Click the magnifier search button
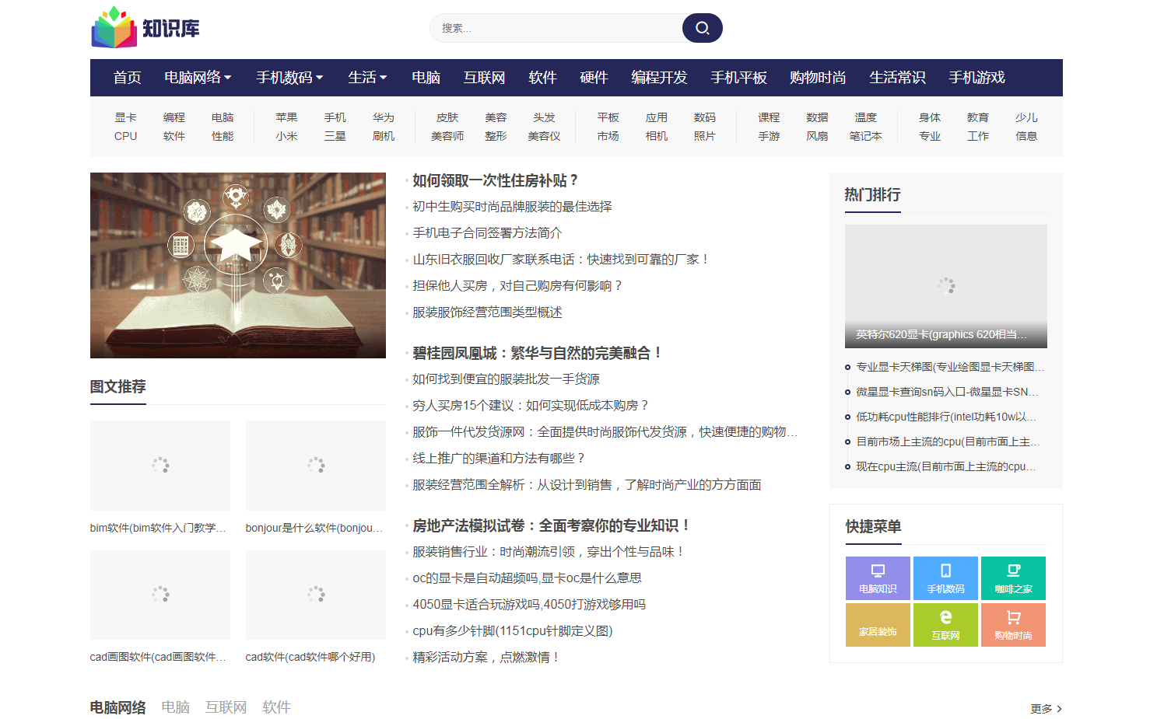Image resolution: width=1150 pixels, height=719 pixels. tap(702, 28)
